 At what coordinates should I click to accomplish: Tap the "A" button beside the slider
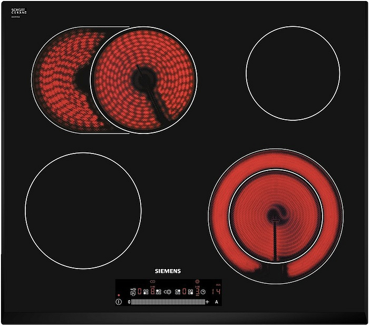coord(216,302)
